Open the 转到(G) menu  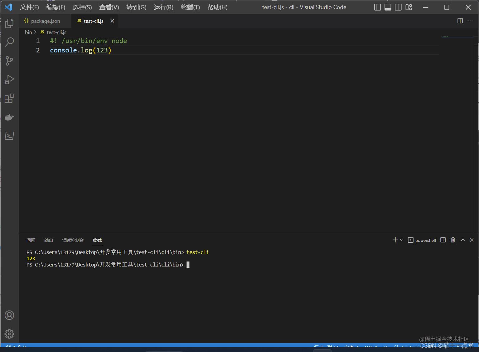[136, 7]
